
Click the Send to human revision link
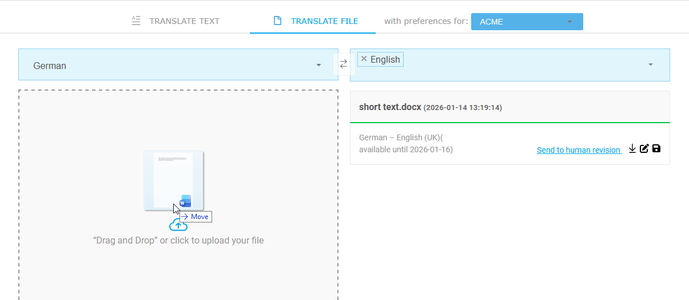coord(579,150)
